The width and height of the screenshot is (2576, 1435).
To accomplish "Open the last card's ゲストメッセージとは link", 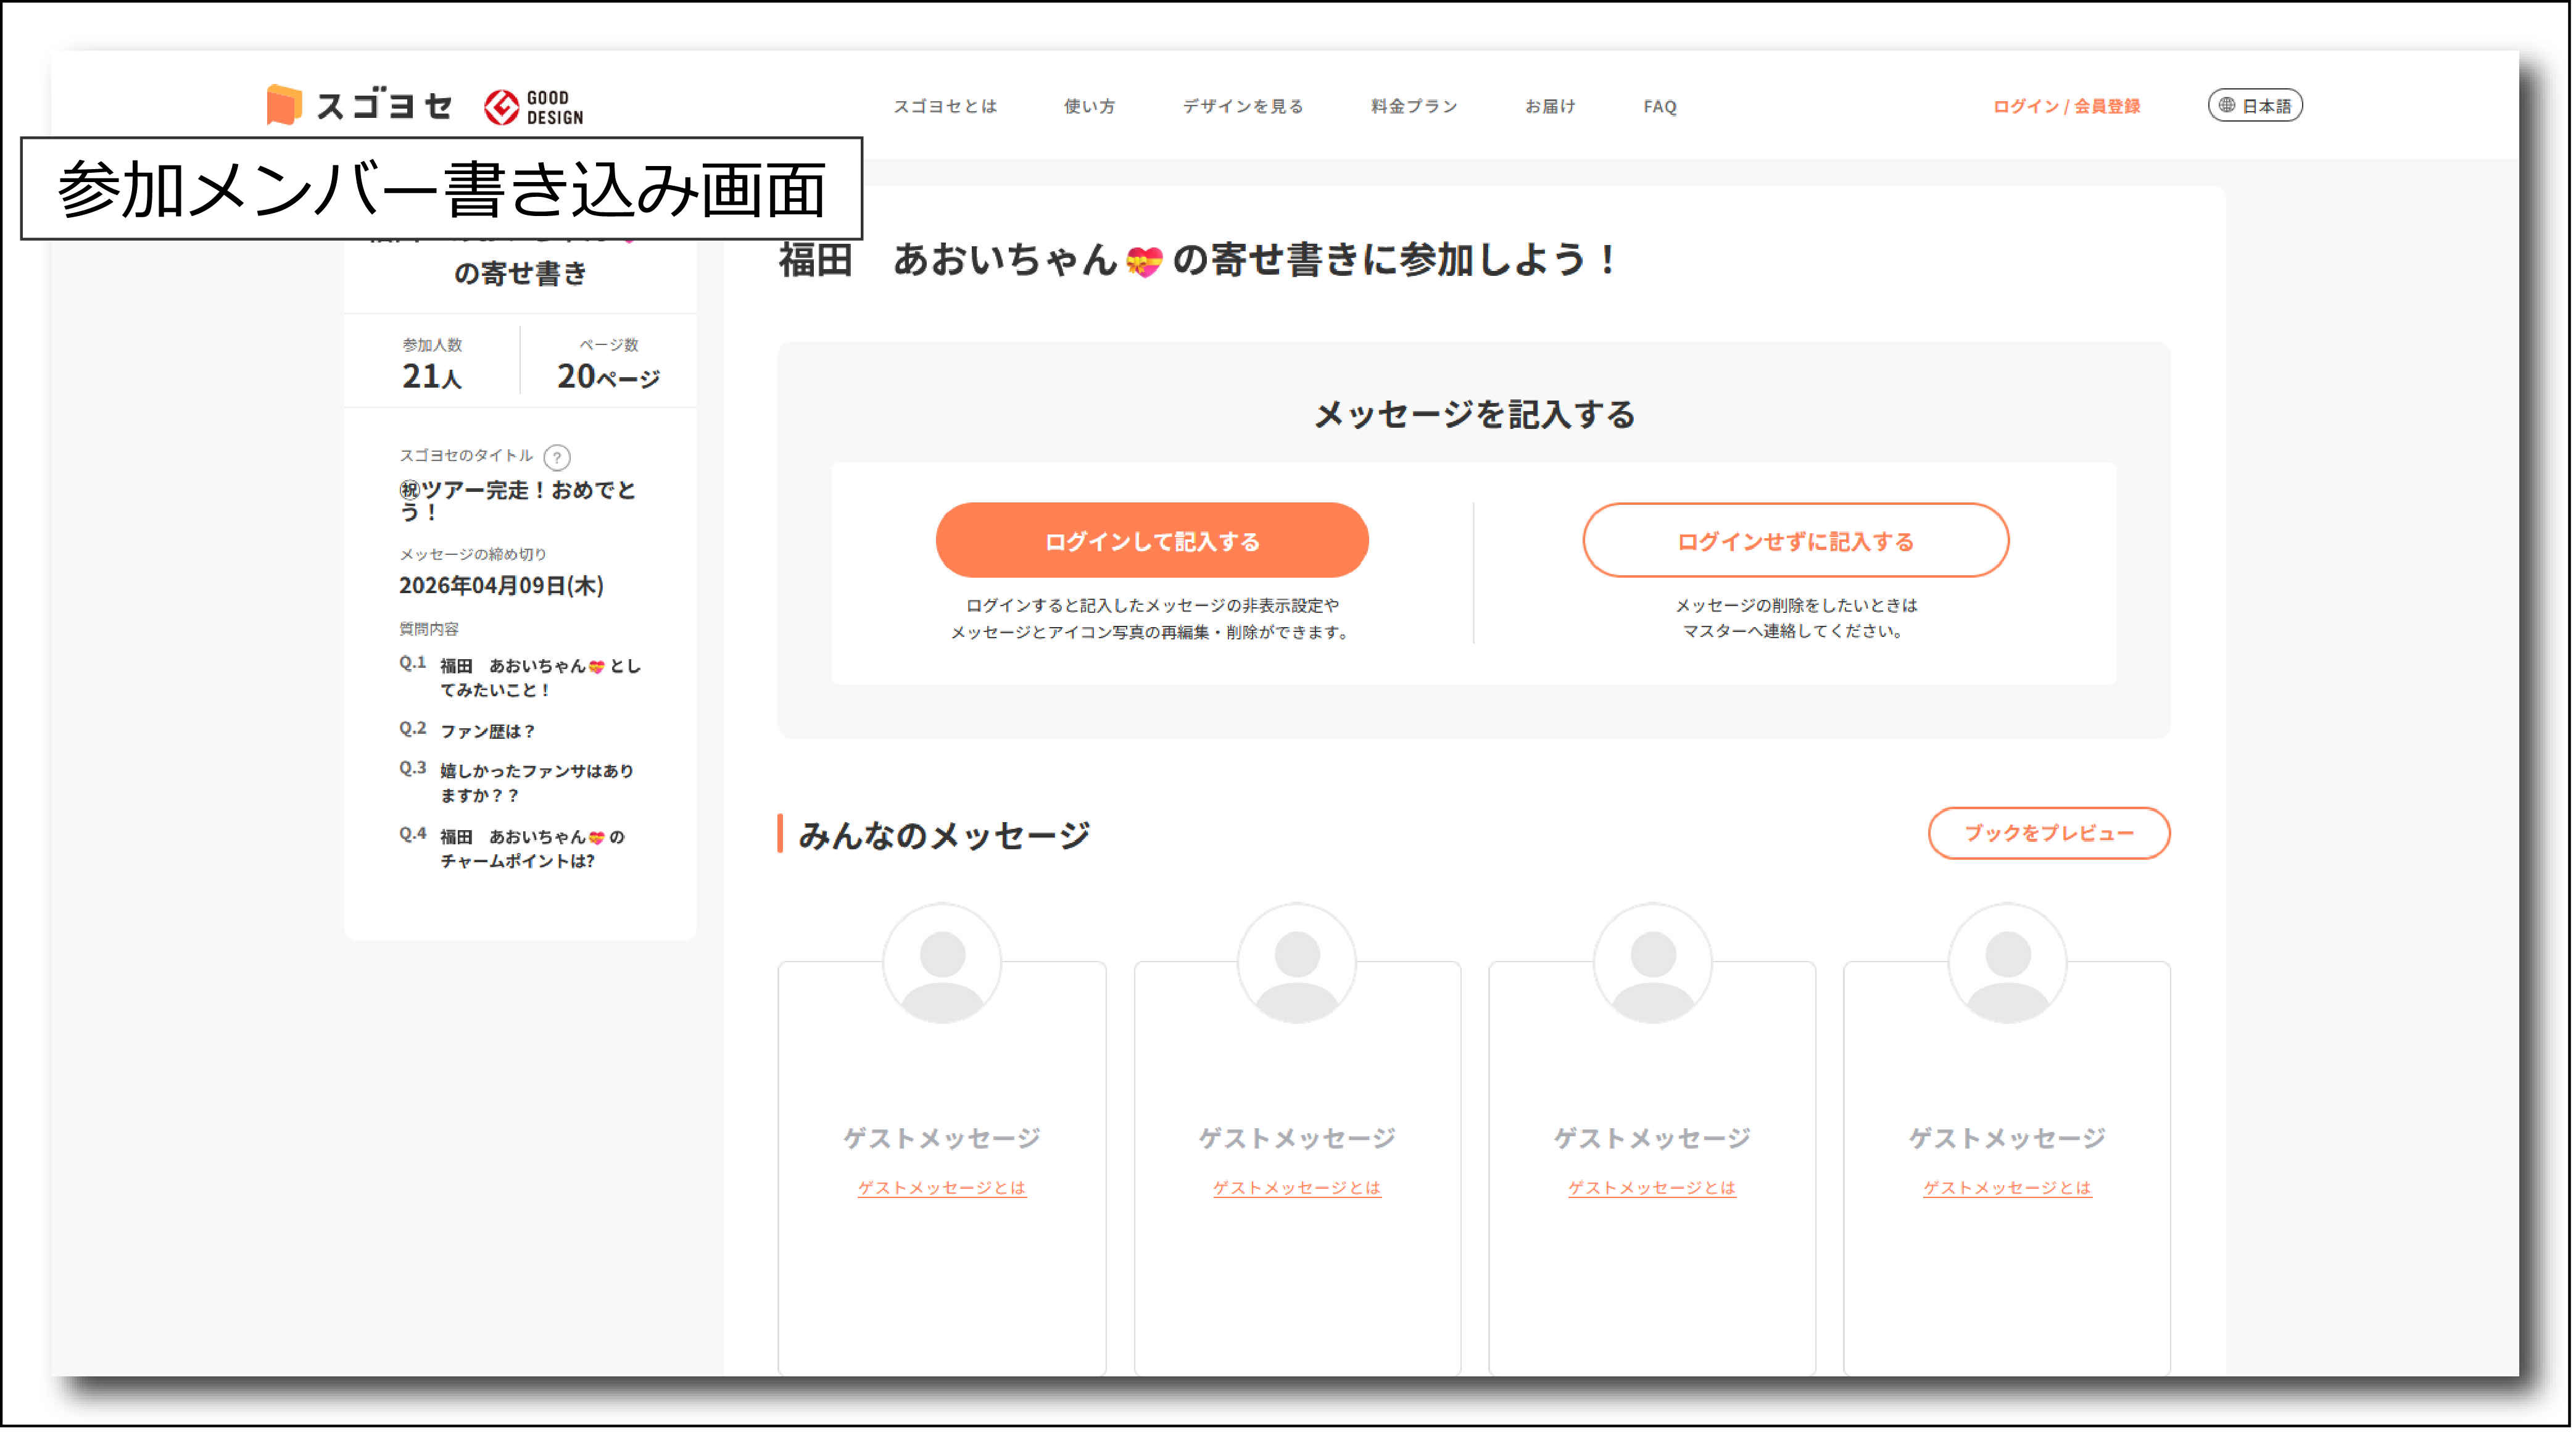I will [x=2007, y=1187].
